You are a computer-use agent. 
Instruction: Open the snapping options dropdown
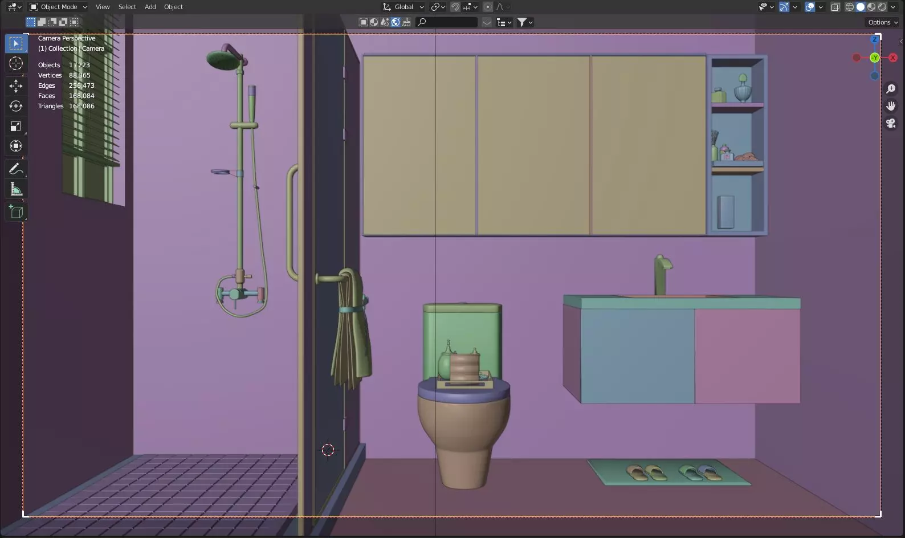pos(470,7)
